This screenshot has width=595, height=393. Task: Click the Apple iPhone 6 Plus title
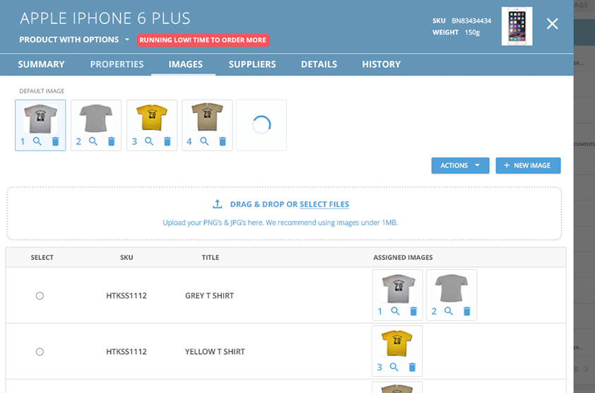(105, 18)
